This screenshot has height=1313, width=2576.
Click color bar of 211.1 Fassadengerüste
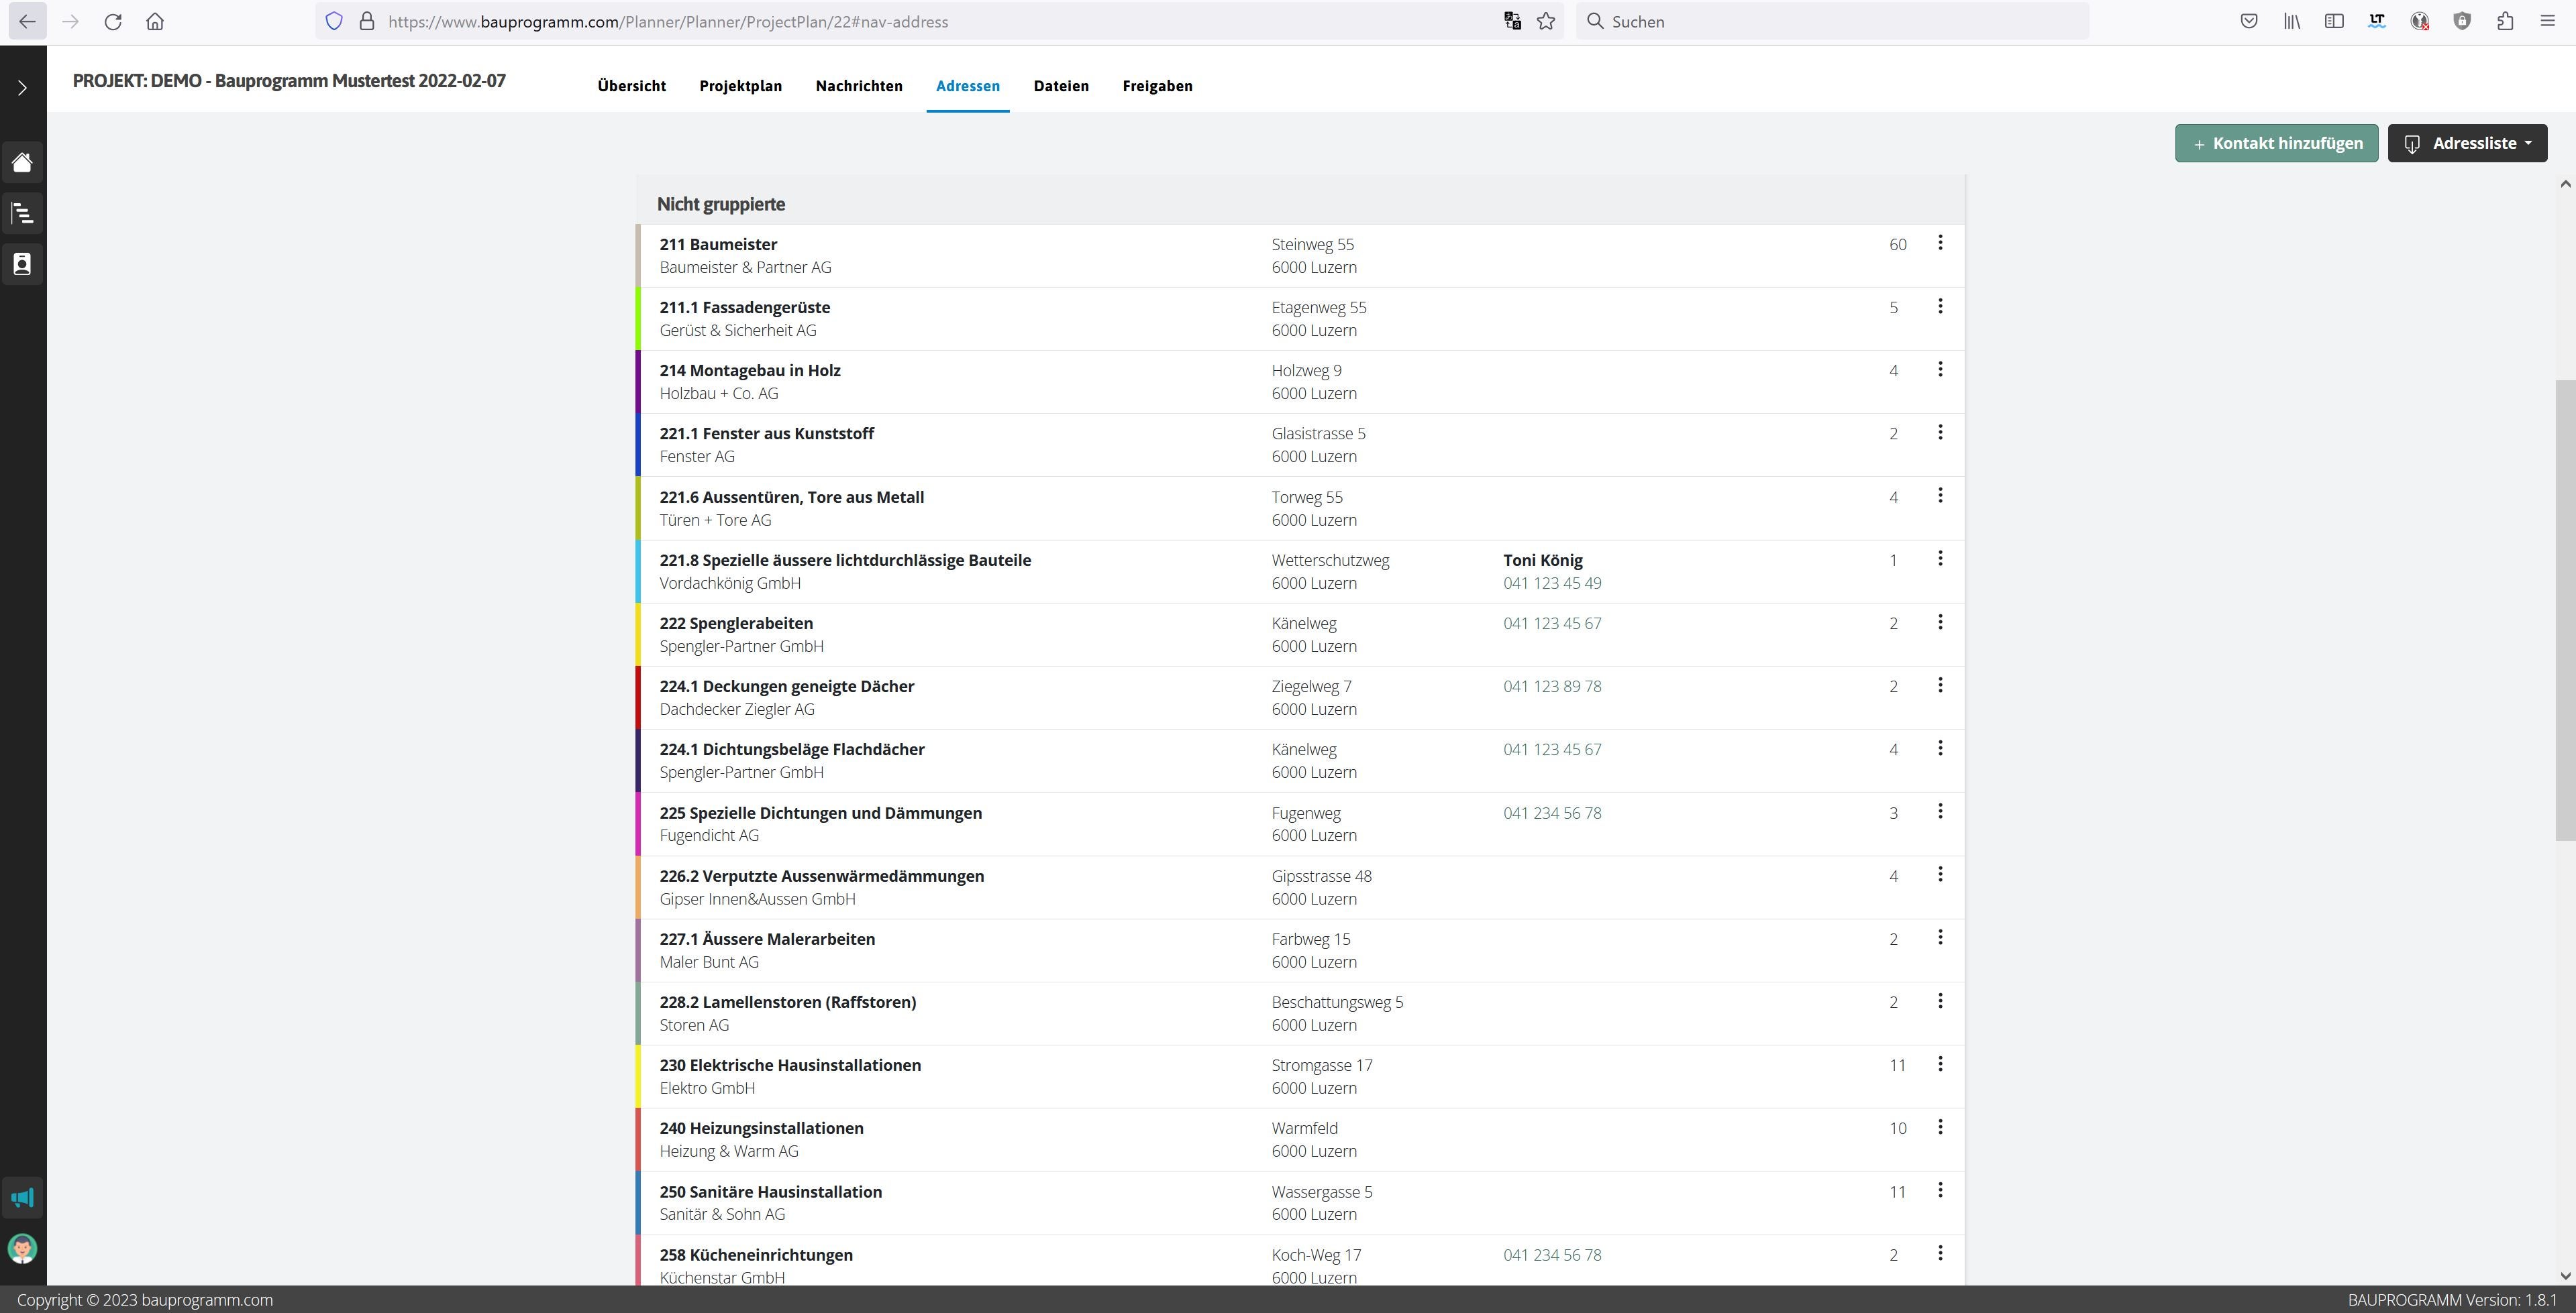tap(638, 319)
